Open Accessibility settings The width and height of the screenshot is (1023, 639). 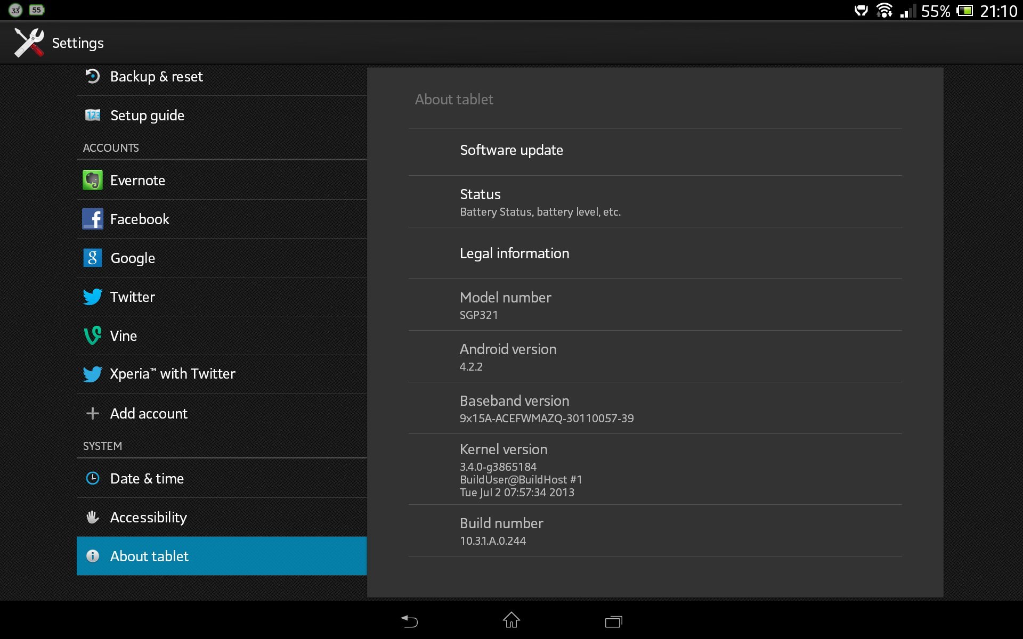[x=222, y=518]
